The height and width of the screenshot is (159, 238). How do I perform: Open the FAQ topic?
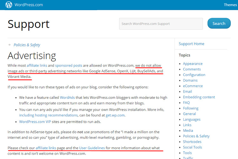point(186,103)
